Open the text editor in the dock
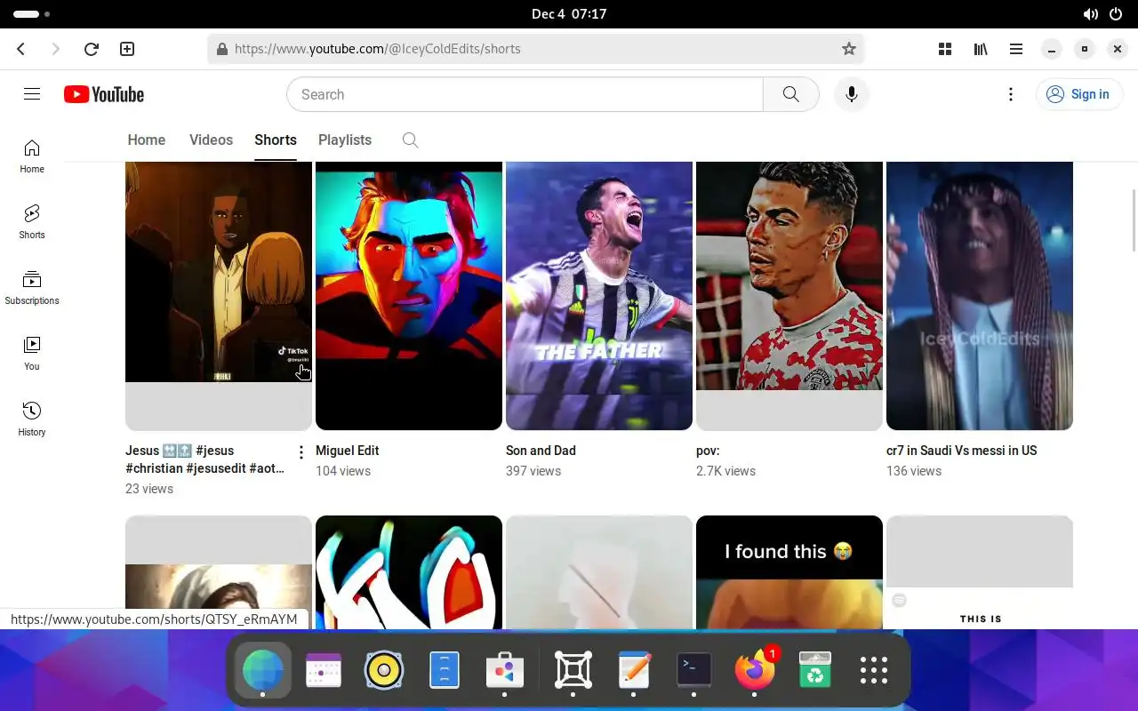 [x=634, y=670]
